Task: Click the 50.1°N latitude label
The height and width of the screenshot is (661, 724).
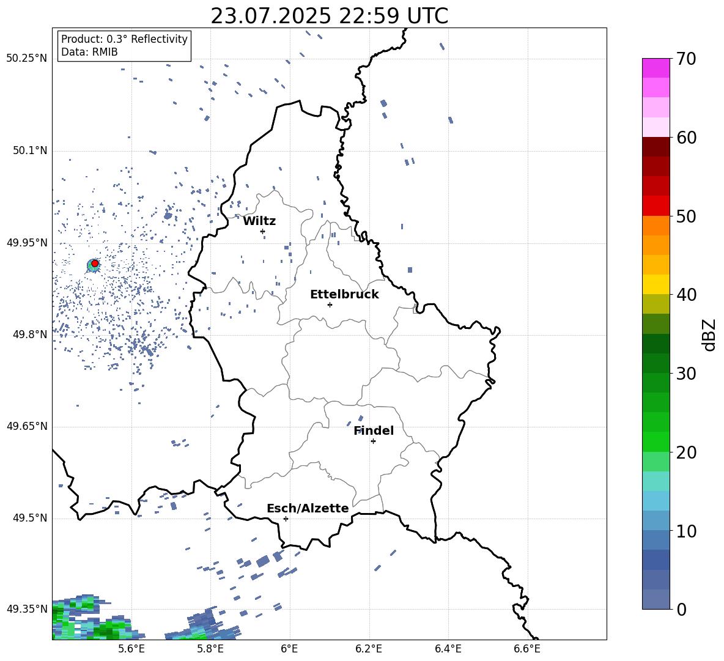Action: [x=30, y=150]
